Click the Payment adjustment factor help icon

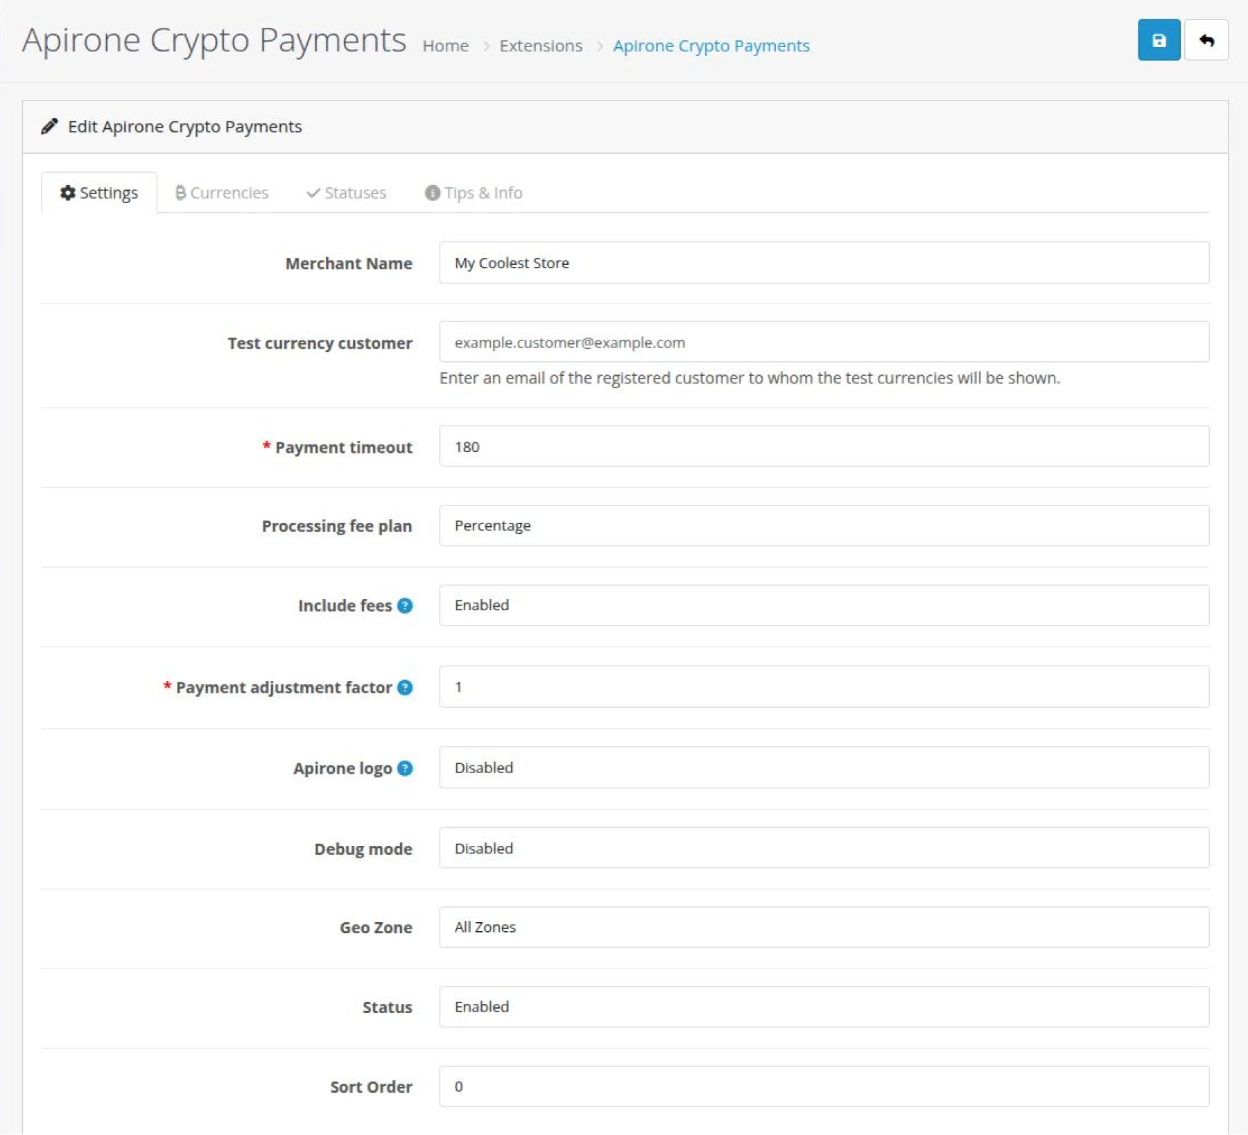coord(405,688)
